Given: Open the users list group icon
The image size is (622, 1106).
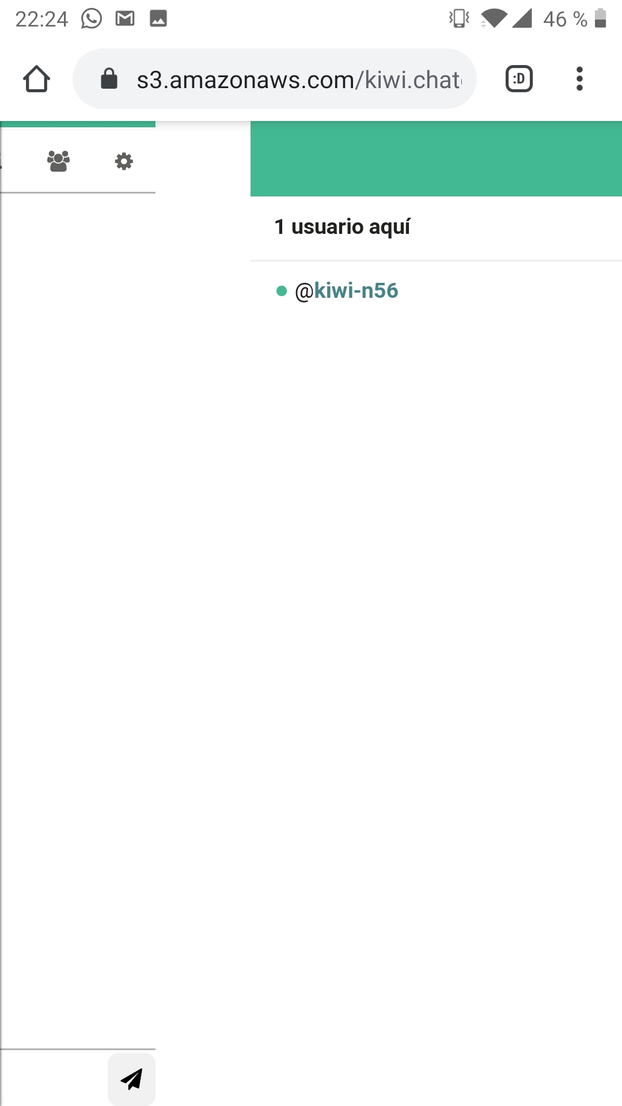Looking at the screenshot, I should pos(58,161).
